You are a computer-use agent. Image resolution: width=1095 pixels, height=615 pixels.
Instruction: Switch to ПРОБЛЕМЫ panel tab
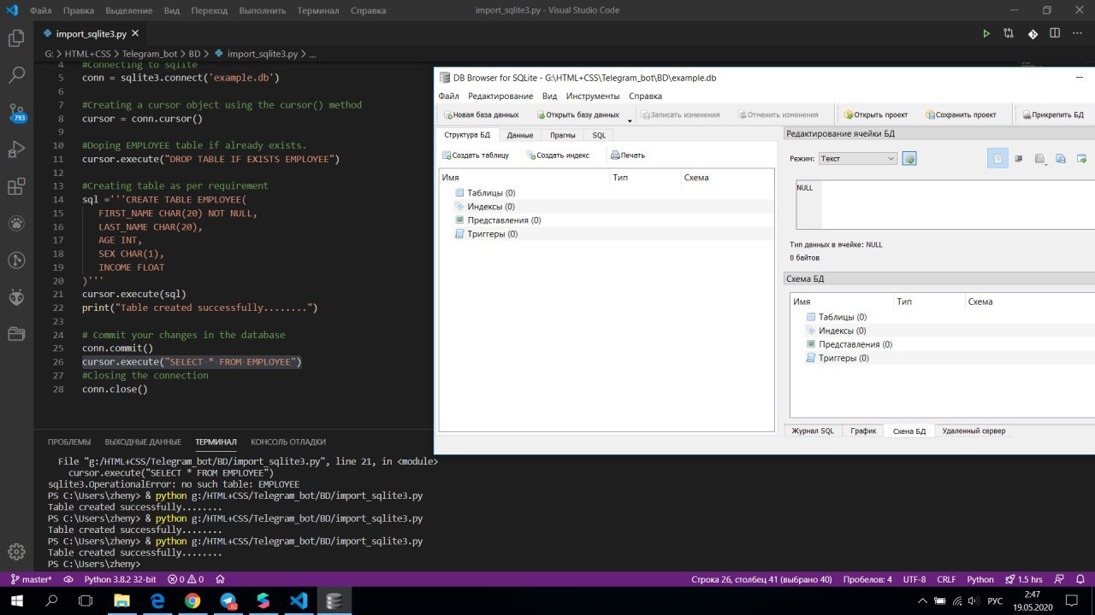click(69, 442)
